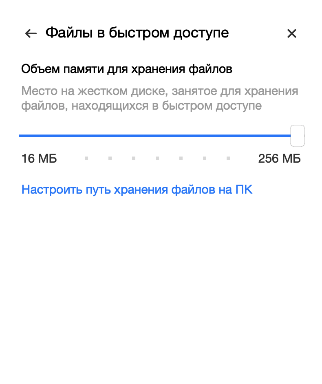Grab the slider handle at 256 МБ
Screen dimensions: 322x384
(x=297, y=136)
